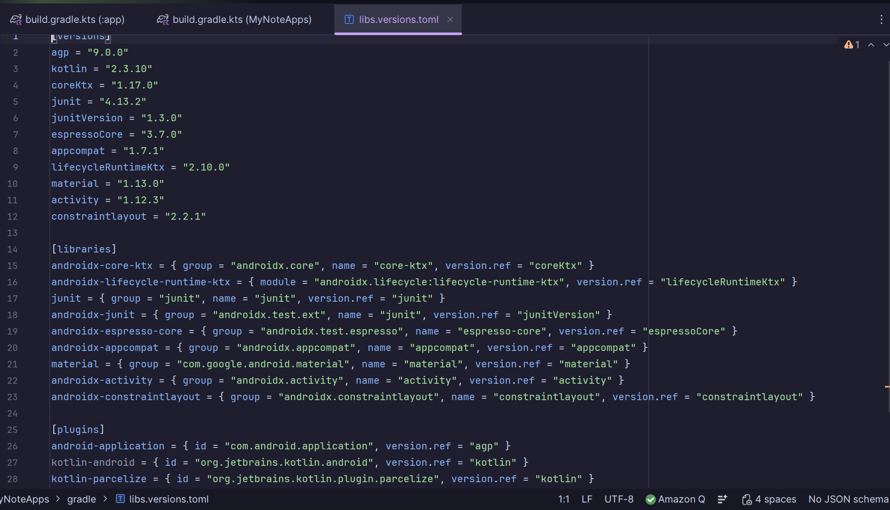Viewport: 890px width, 510px height.
Task: Click the warning triangle inspection indicator
Action: [x=849, y=44]
